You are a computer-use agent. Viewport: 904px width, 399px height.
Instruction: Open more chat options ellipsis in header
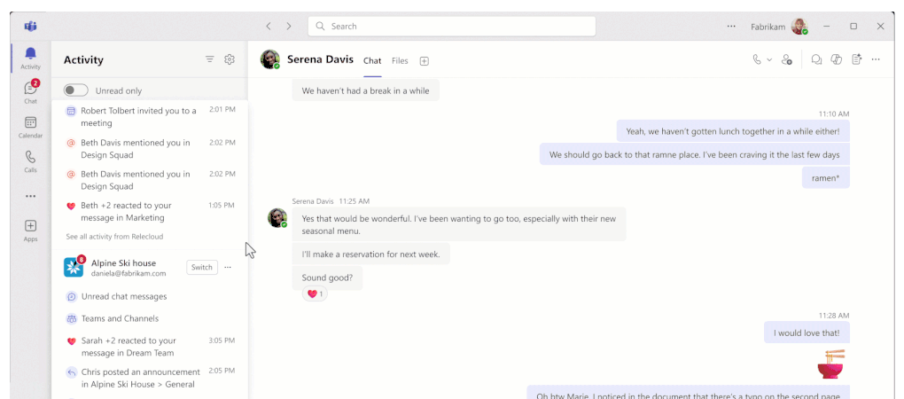(876, 59)
